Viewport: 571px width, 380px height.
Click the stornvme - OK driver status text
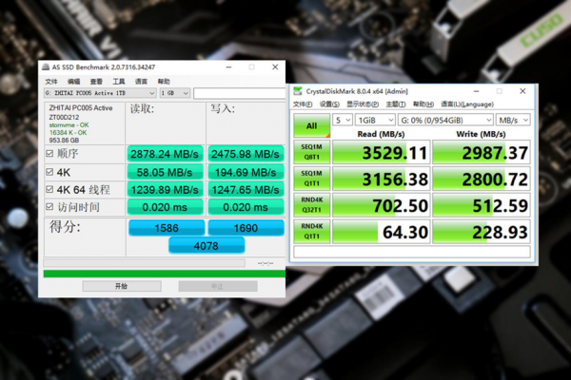coord(69,125)
